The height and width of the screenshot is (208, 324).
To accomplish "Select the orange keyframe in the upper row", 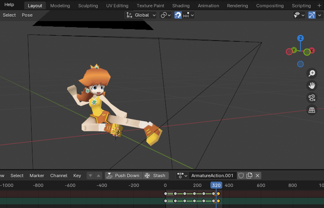I will (218, 193).
